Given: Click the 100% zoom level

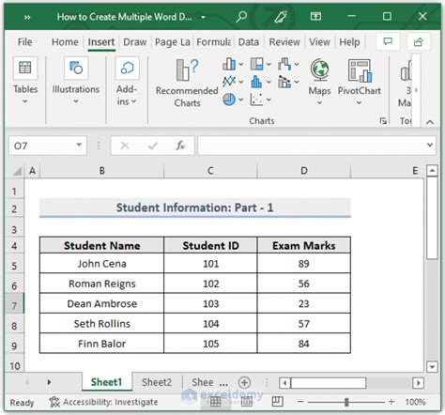Looking at the screenshot, I should point(415,402).
